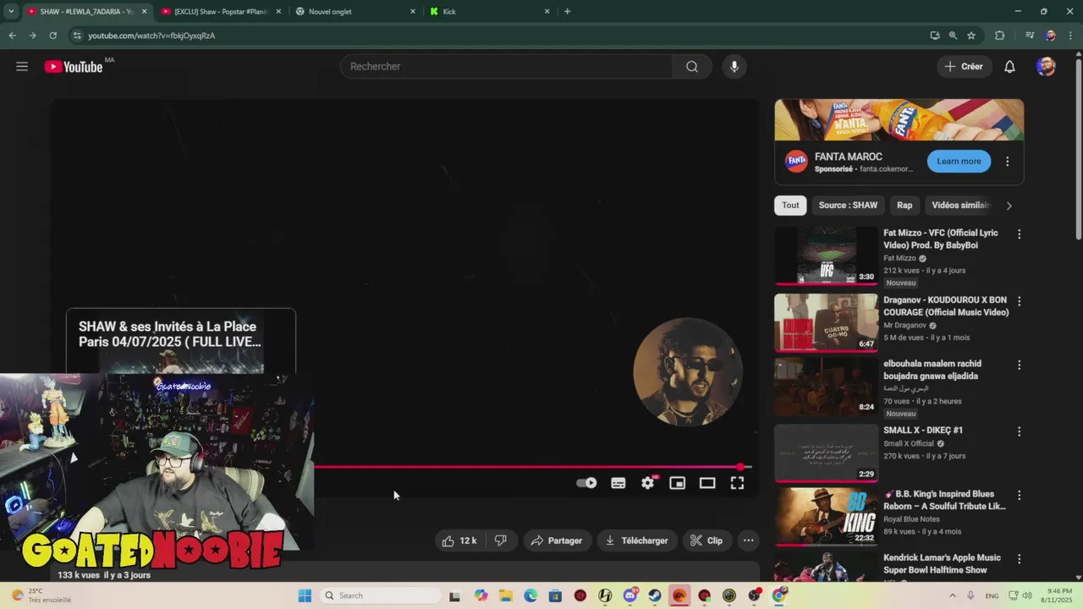1083x609 pixels.
Task: Click the YouTube search input field
Action: click(506, 67)
